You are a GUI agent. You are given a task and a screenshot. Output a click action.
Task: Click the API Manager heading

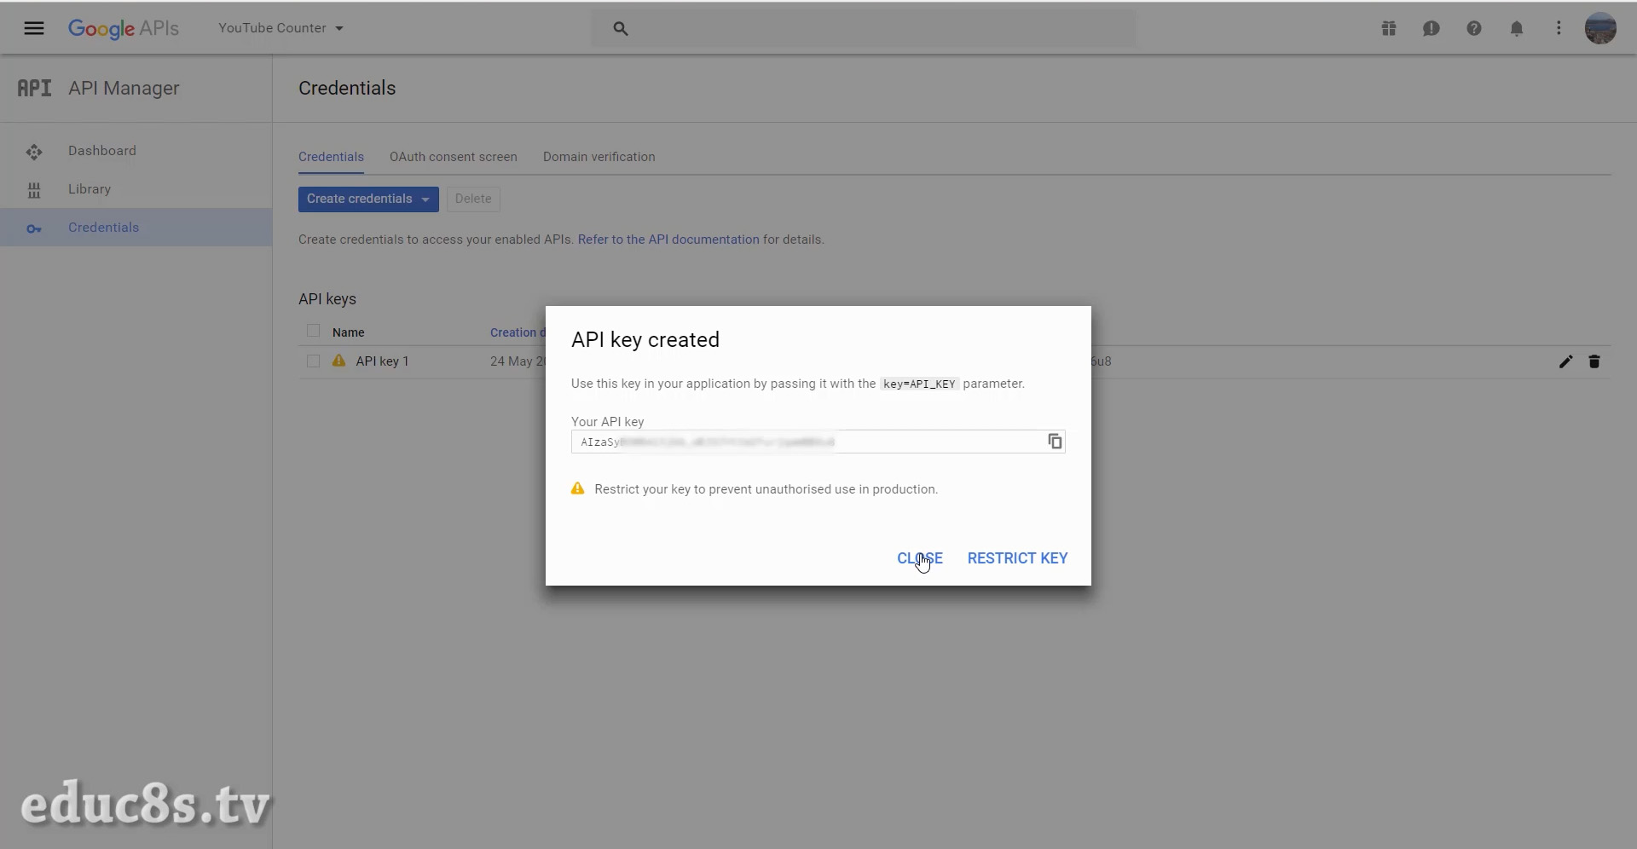pos(124,88)
